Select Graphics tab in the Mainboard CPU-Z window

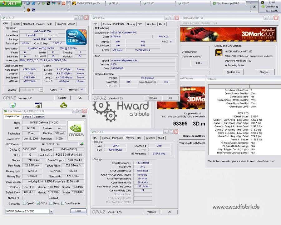pyautogui.click(x=151, y=24)
